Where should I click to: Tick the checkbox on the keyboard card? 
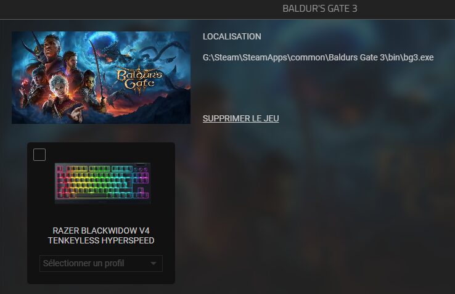tap(39, 155)
